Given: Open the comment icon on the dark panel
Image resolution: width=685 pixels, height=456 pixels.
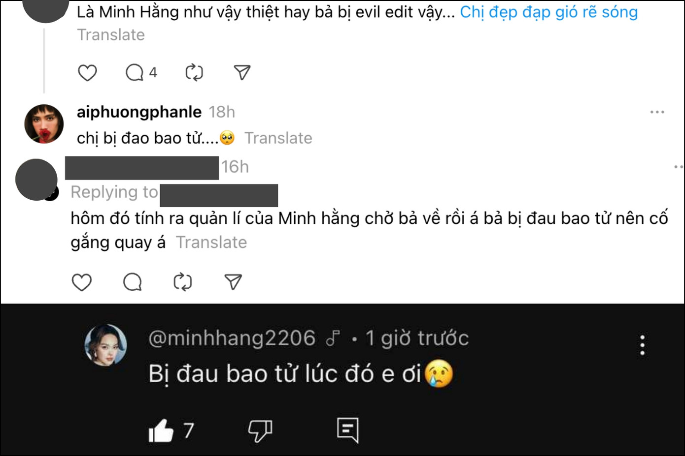Looking at the screenshot, I should point(347,430).
